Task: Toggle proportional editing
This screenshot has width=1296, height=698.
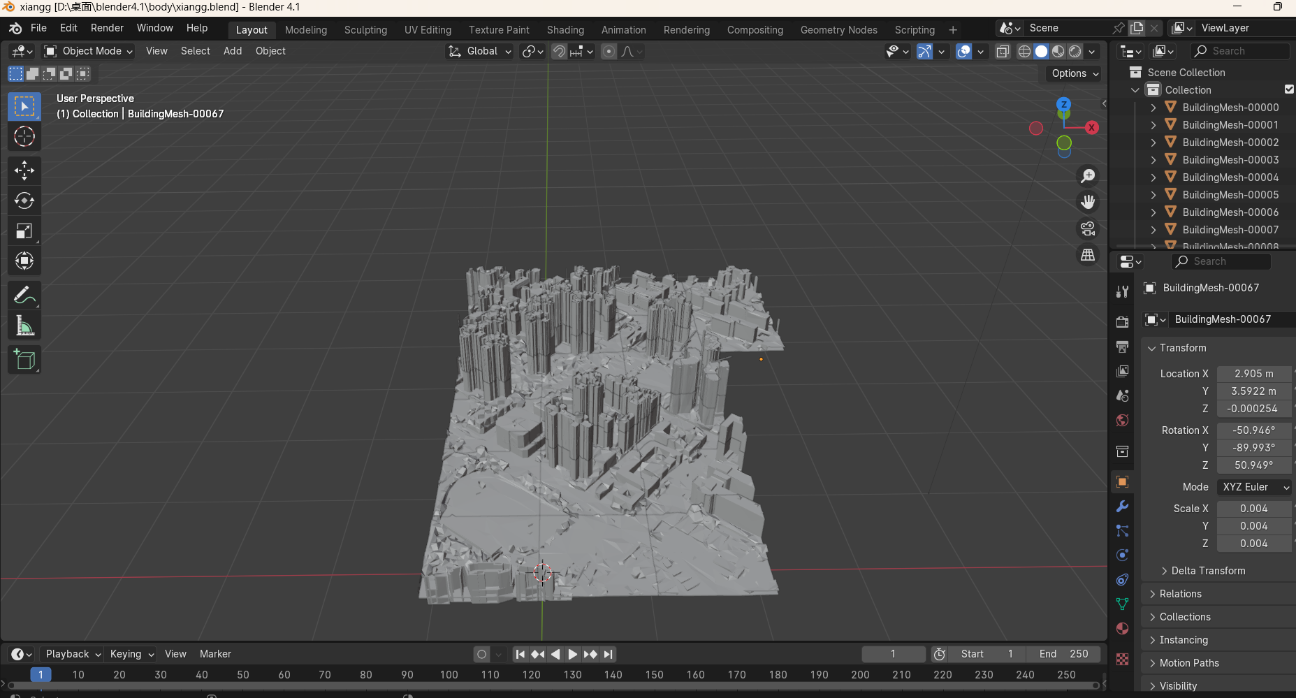Action: tap(607, 51)
